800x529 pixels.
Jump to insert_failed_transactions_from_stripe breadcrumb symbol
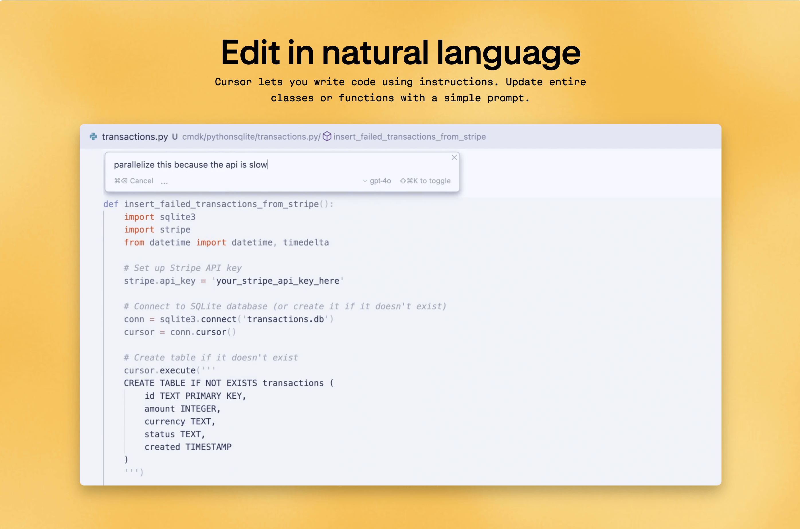(410, 137)
